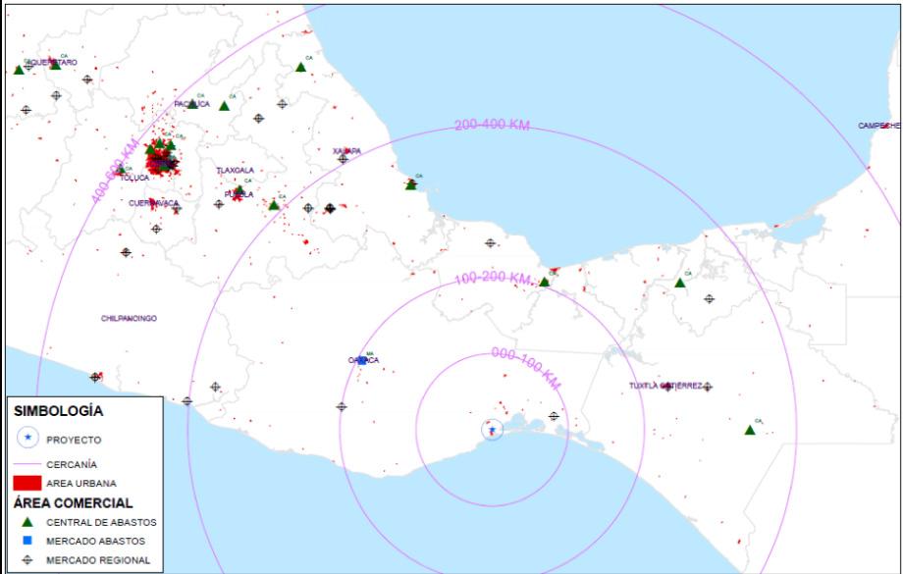Click the CUERNAVACA city label
This screenshot has width=903, height=574.
coord(153,203)
